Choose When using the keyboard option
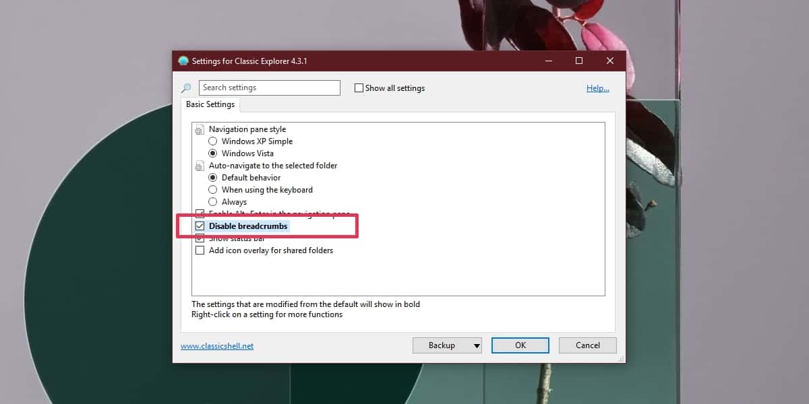Image resolution: width=809 pixels, height=404 pixels. pos(213,190)
